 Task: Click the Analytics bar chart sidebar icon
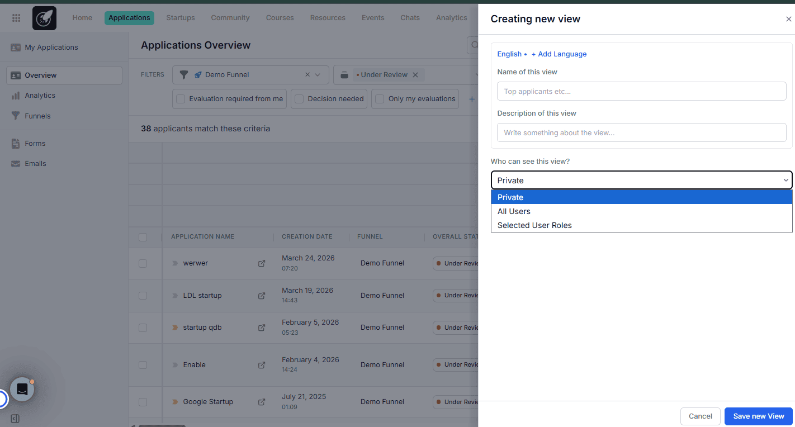pos(16,96)
